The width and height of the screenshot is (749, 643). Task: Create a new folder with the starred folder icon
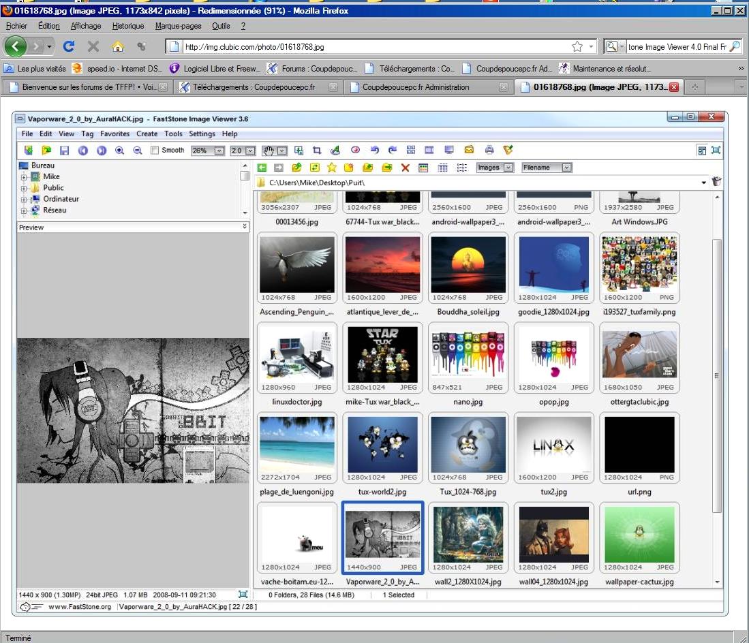pyautogui.click(x=349, y=168)
